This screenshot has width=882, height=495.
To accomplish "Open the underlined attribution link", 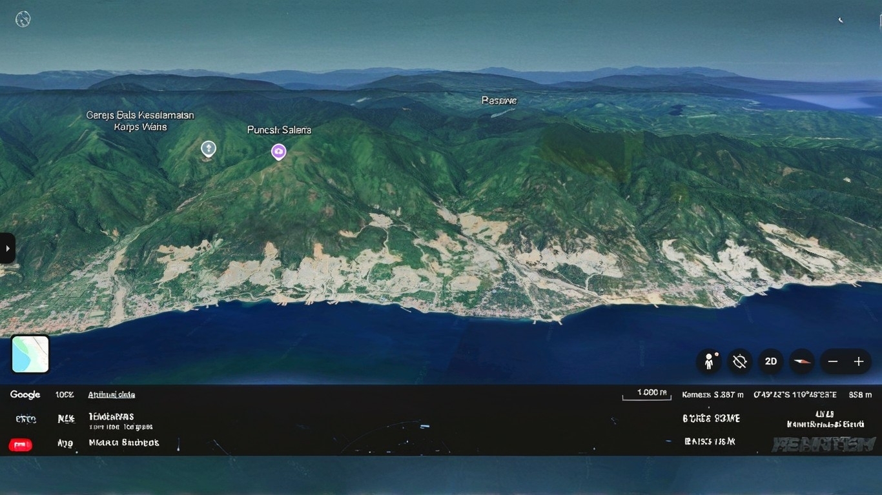I will [x=111, y=394].
